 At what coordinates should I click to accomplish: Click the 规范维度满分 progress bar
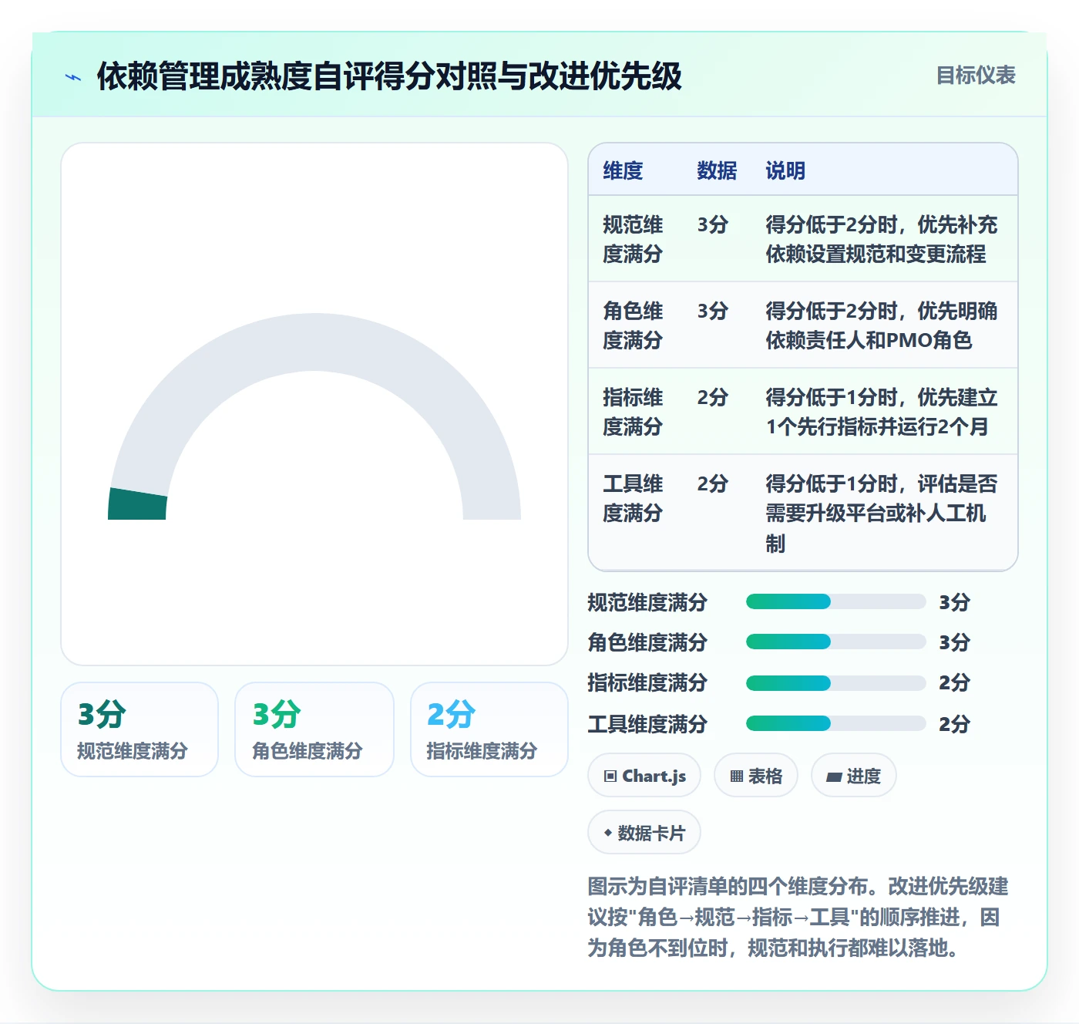pyautogui.click(x=835, y=602)
